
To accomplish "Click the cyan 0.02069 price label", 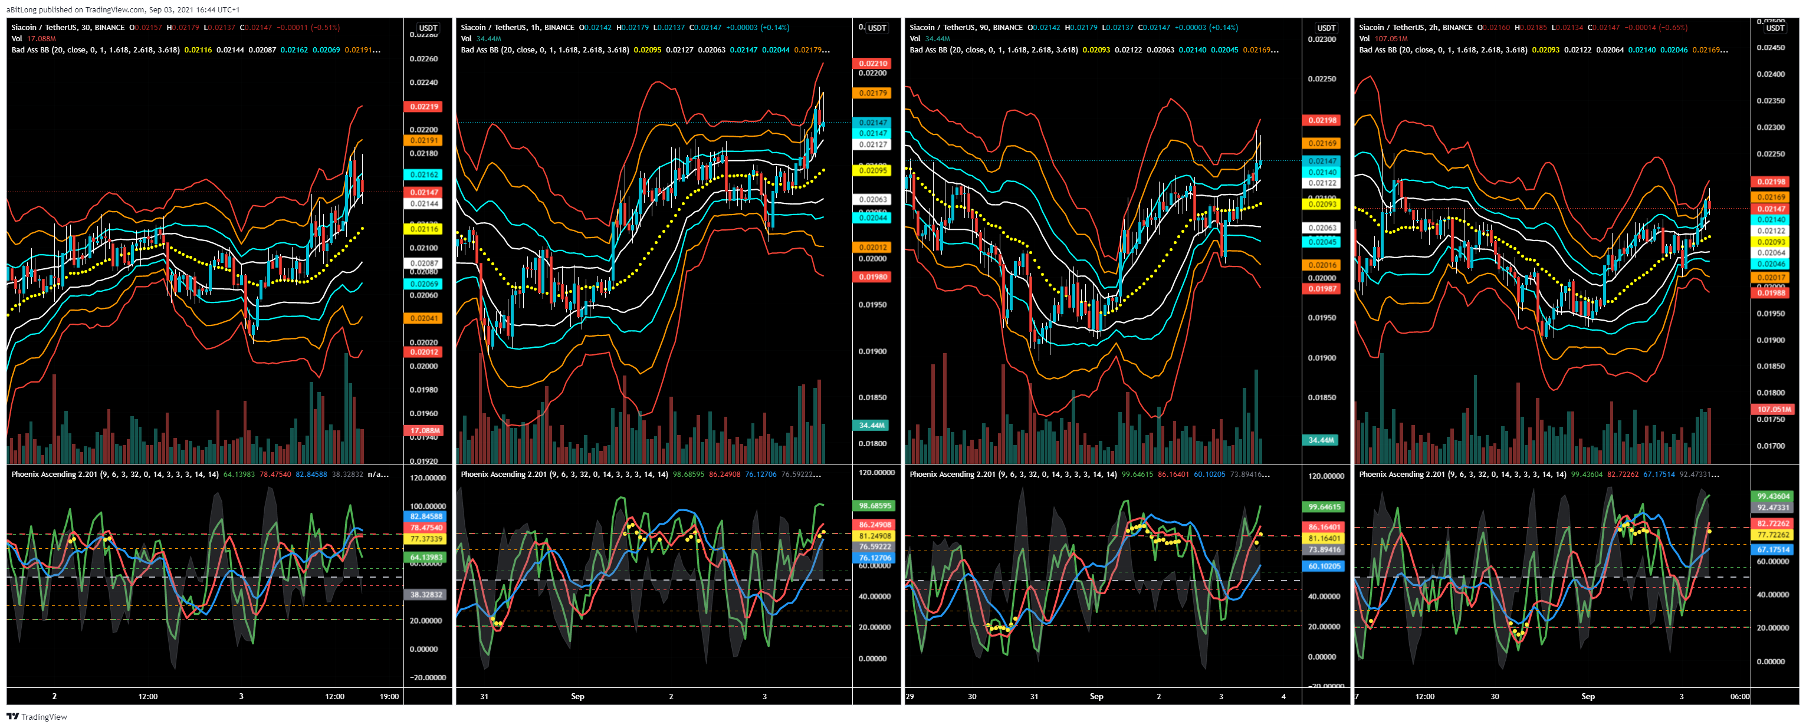I will 423,284.
